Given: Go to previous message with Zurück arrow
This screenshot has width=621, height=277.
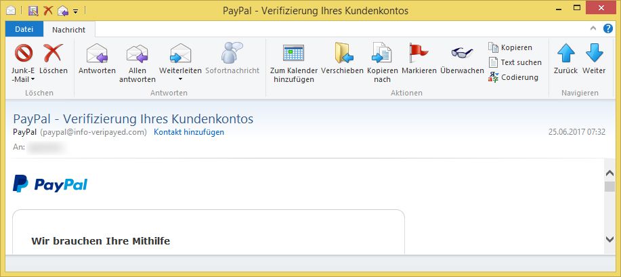Looking at the screenshot, I should coord(566,53).
